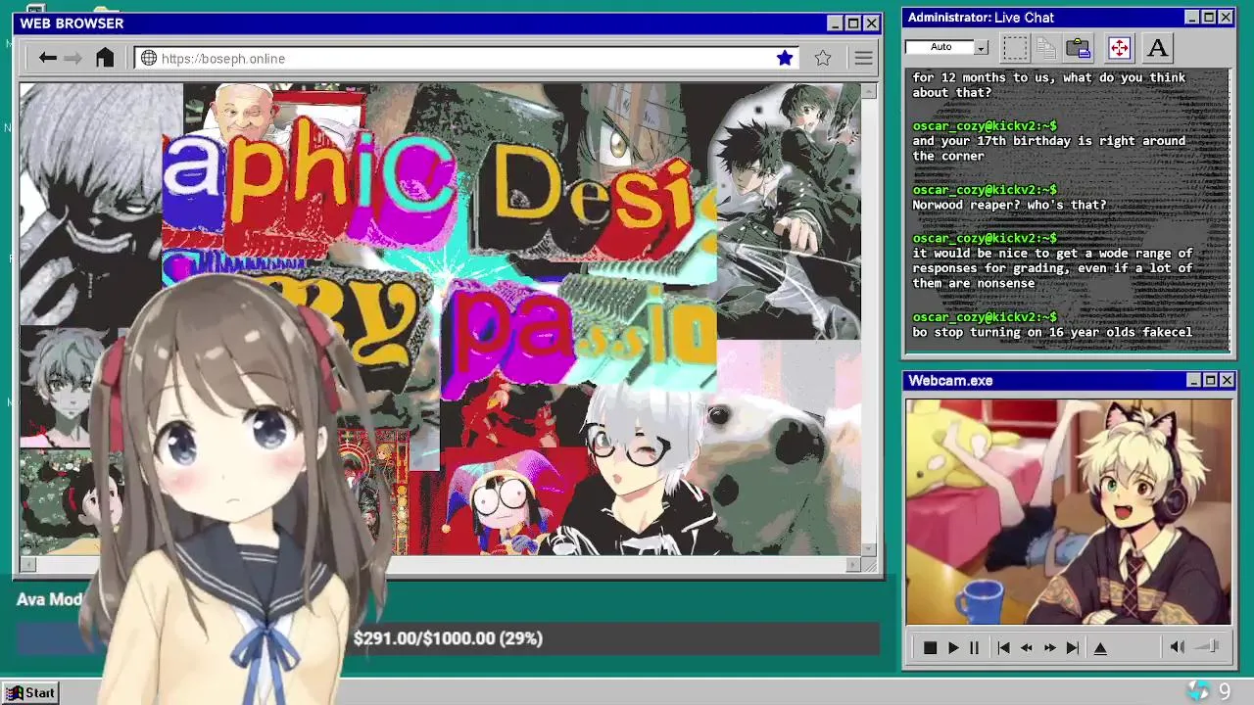
Task: Open the browser hamburger menu
Action: pyautogui.click(x=863, y=59)
